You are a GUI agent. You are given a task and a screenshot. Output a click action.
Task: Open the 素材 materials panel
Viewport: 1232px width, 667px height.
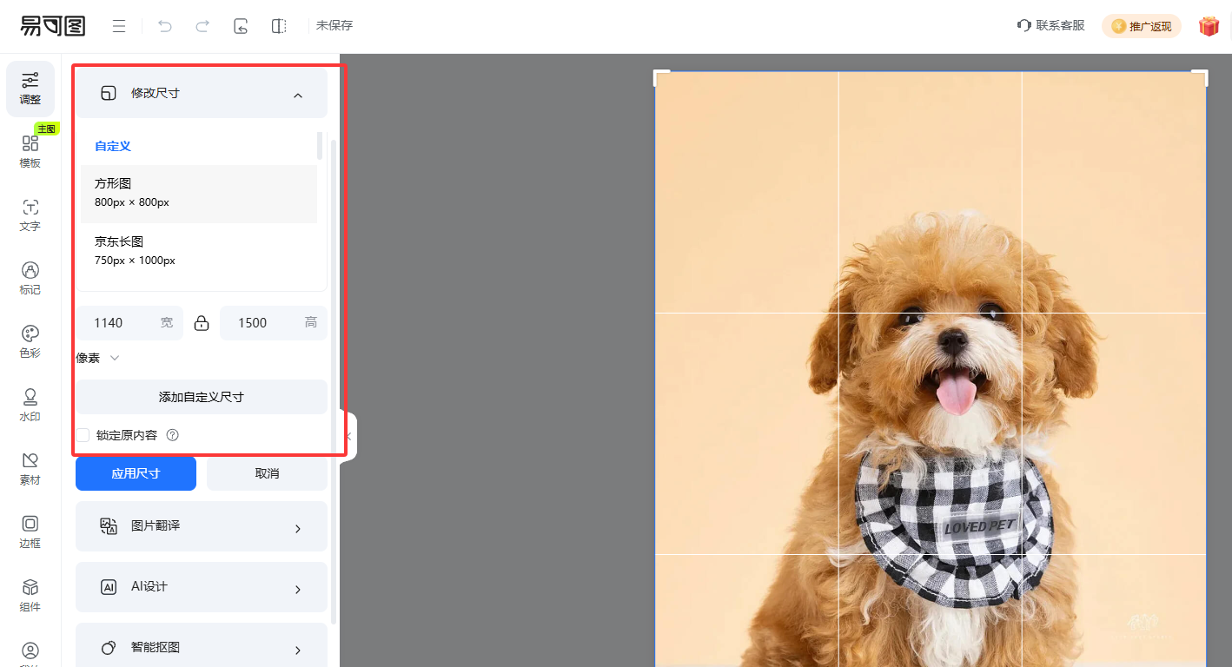[x=30, y=469]
